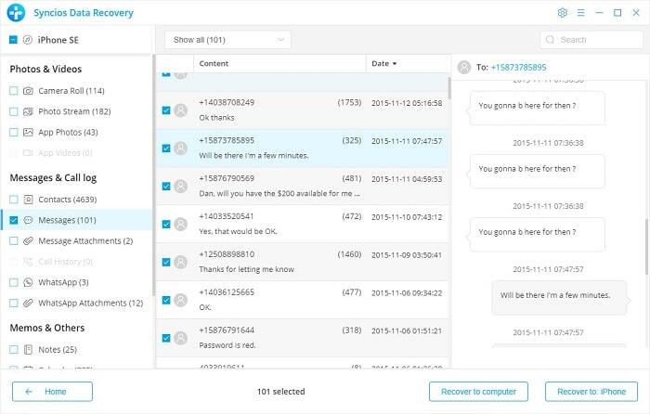The height and width of the screenshot is (414, 650).
Task: Click the App Photos image icon
Action: tap(29, 133)
